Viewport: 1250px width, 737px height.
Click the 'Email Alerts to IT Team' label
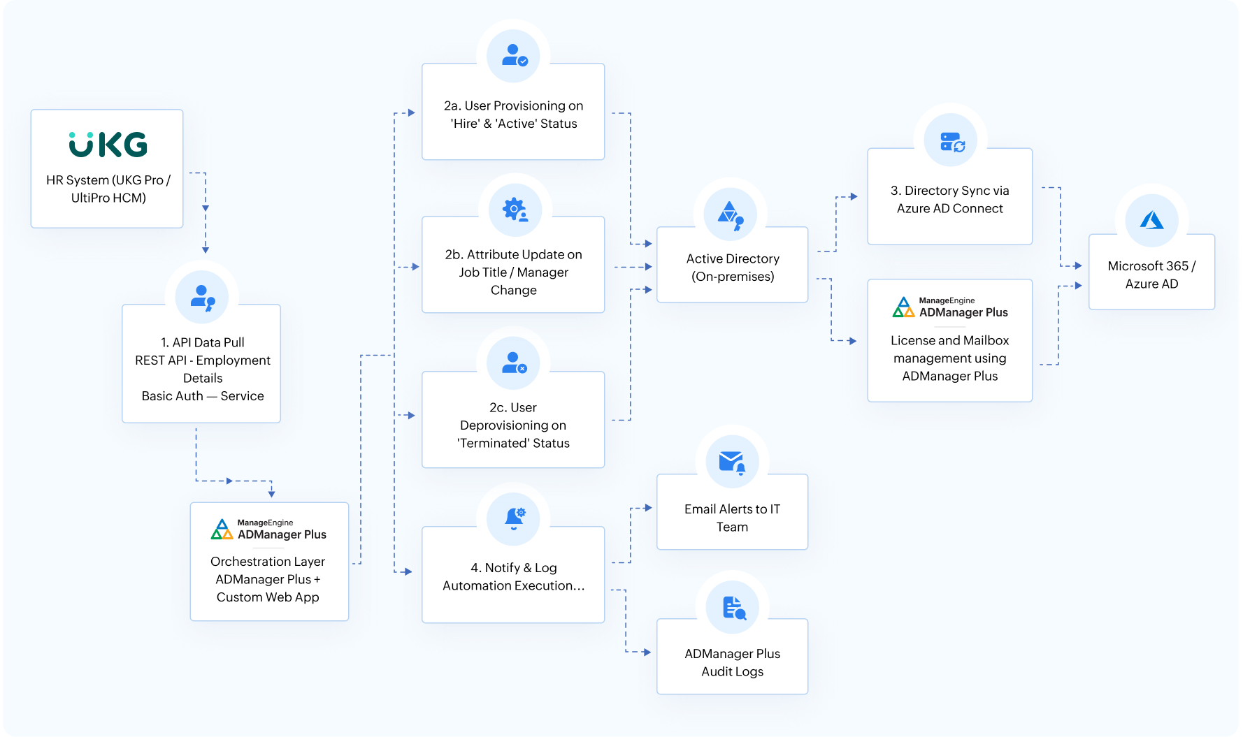click(x=733, y=518)
